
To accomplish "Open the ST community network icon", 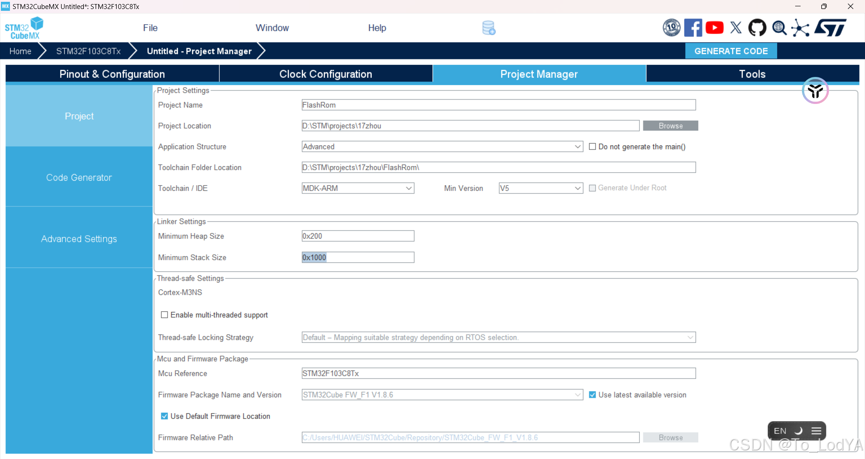I will pyautogui.click(x=801, y=28).
